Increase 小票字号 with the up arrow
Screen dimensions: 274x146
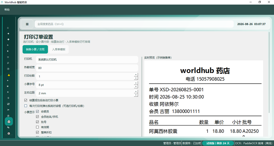(x=136, y=83)
